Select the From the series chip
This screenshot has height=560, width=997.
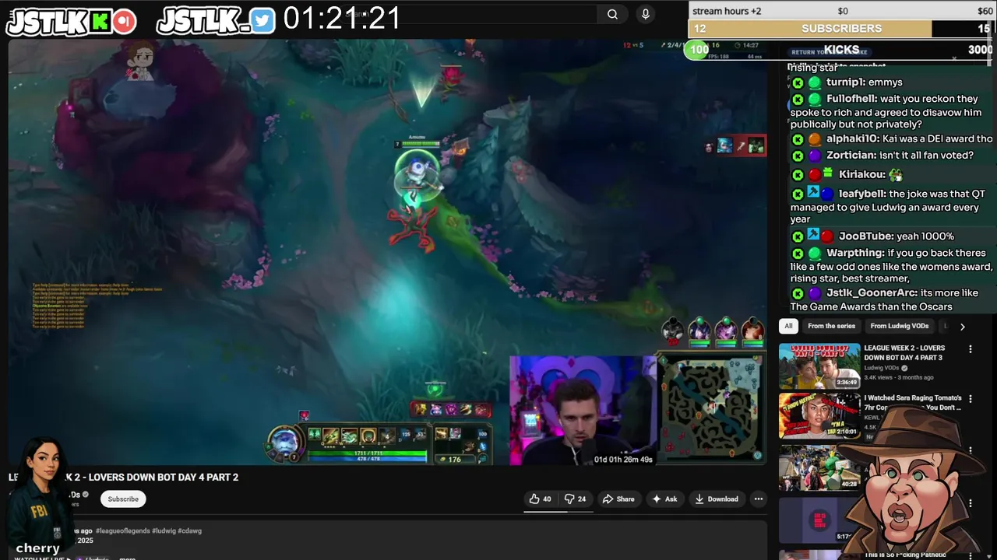coord(831,326)
